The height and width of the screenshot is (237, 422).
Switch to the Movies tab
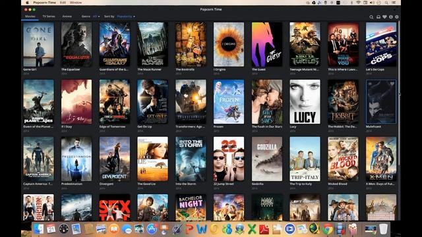coord(30,16)
